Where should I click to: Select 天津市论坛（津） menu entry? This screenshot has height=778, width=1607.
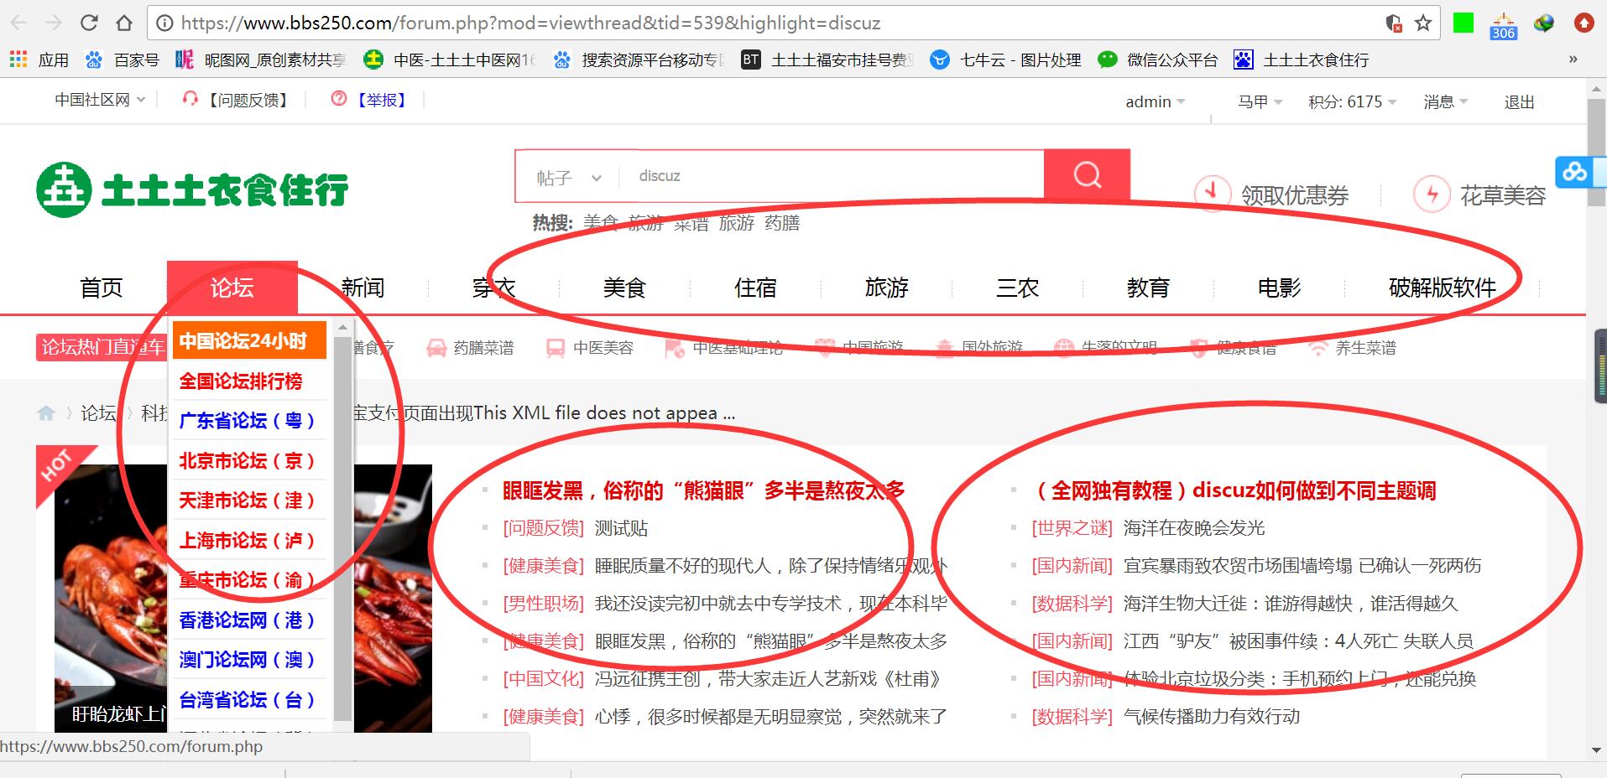pyautogui.click(x=249, y=500)
